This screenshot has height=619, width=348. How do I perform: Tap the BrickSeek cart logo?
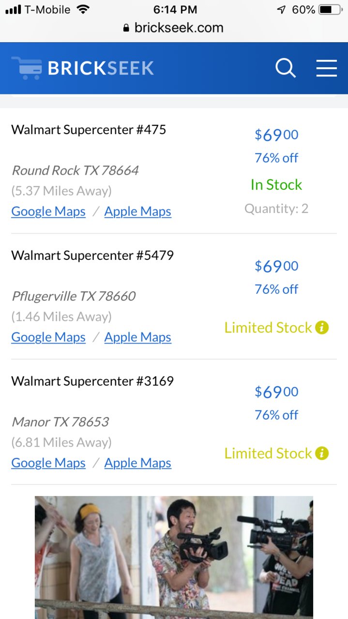coord(27,68)
